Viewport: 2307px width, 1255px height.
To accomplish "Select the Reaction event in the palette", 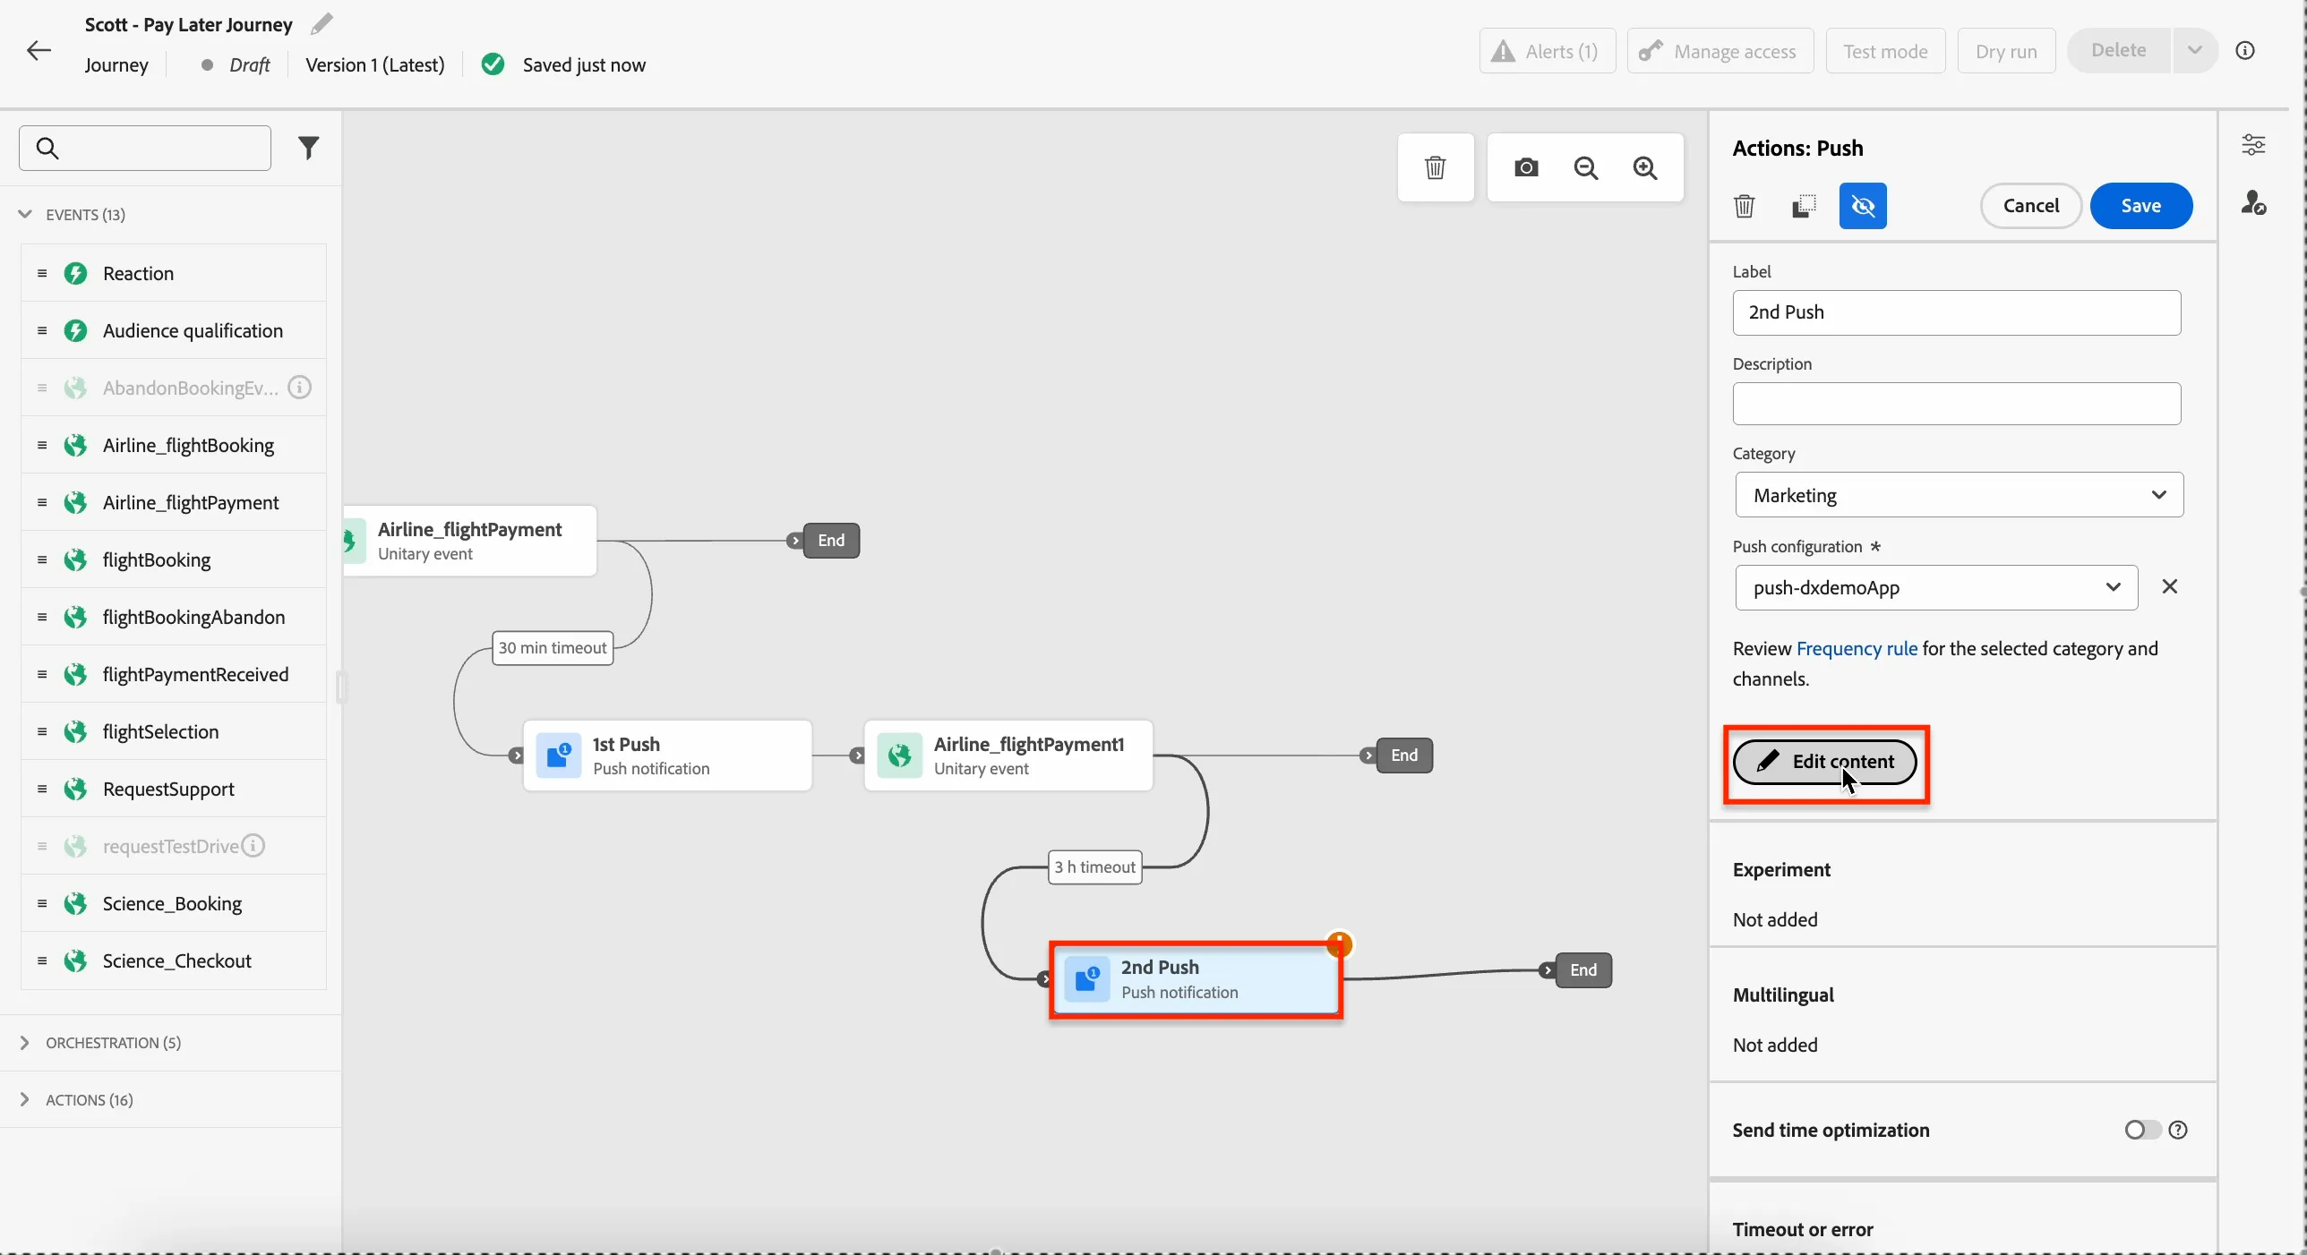I will (x=174, y=273).
